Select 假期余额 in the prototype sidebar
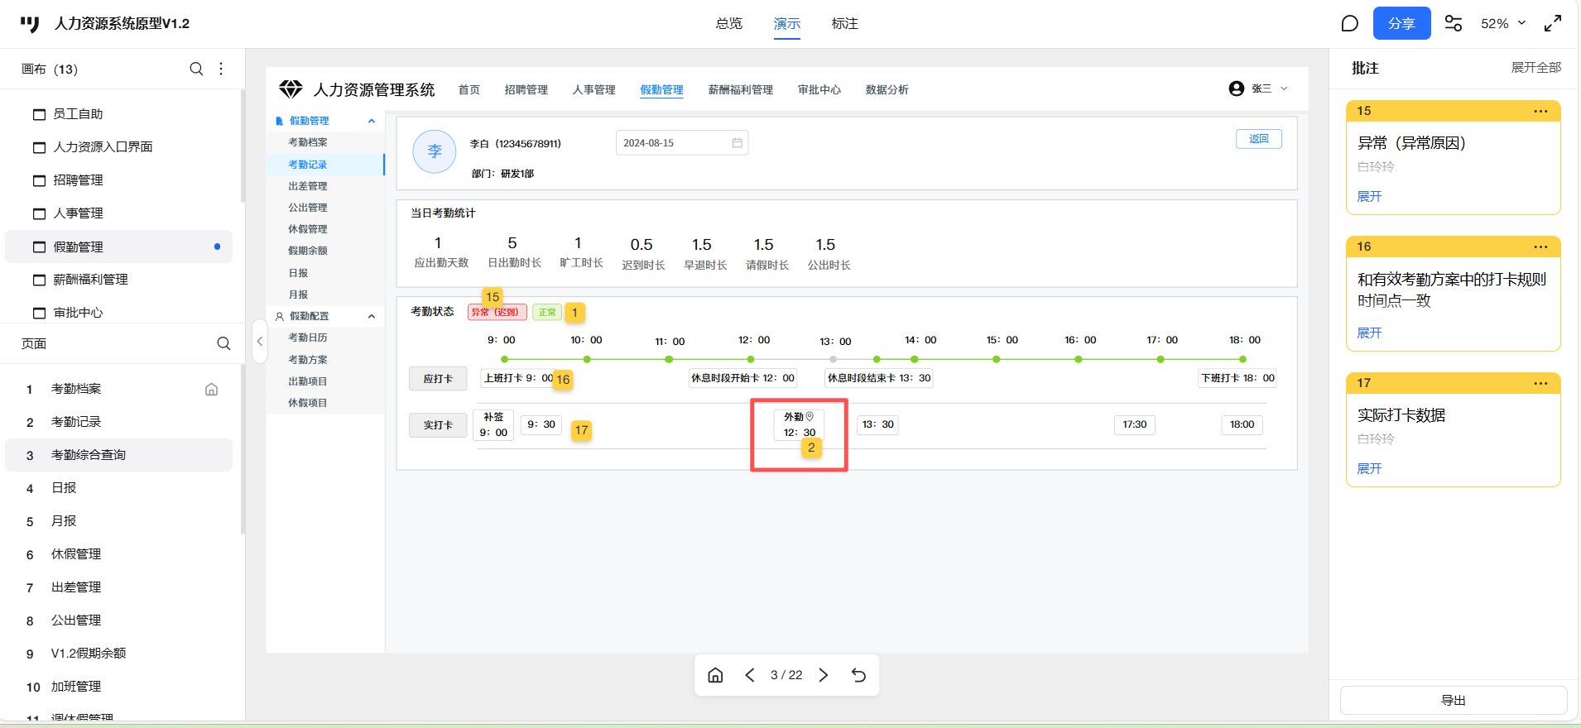This screenshot has height=728, width=1581. [x=308, y=251]
